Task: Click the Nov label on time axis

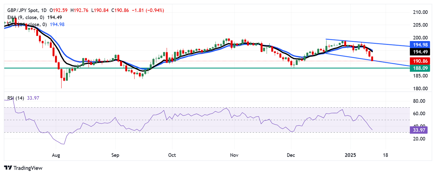Action: [234, 155]
